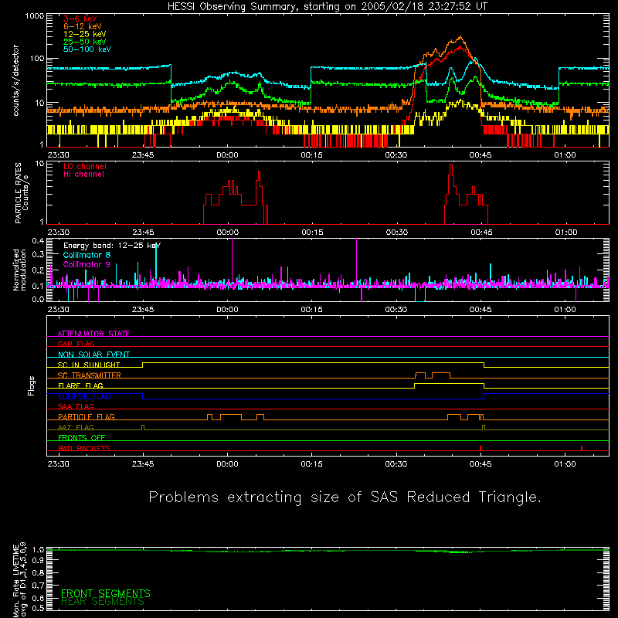The image size is (618, 618).
Task: Click the counts/s/detector axis label
Action: tap(15, 80)
